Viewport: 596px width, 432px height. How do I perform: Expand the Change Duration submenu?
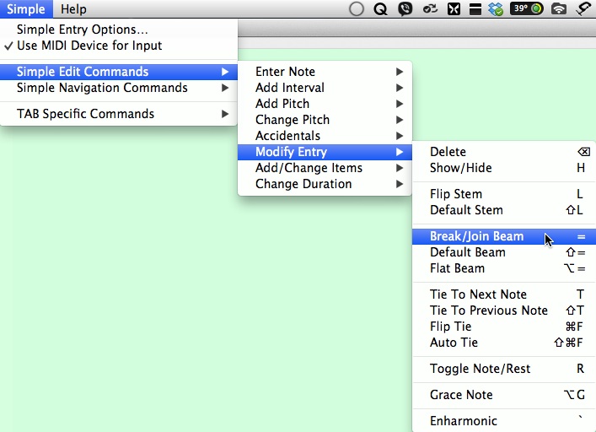pyautogui.click(x=303, y=184)
